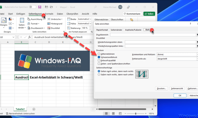This screenshot has height=118, width=198.
Task: Open Umbrüche breaks dropdown
Action: pos(55,19)
